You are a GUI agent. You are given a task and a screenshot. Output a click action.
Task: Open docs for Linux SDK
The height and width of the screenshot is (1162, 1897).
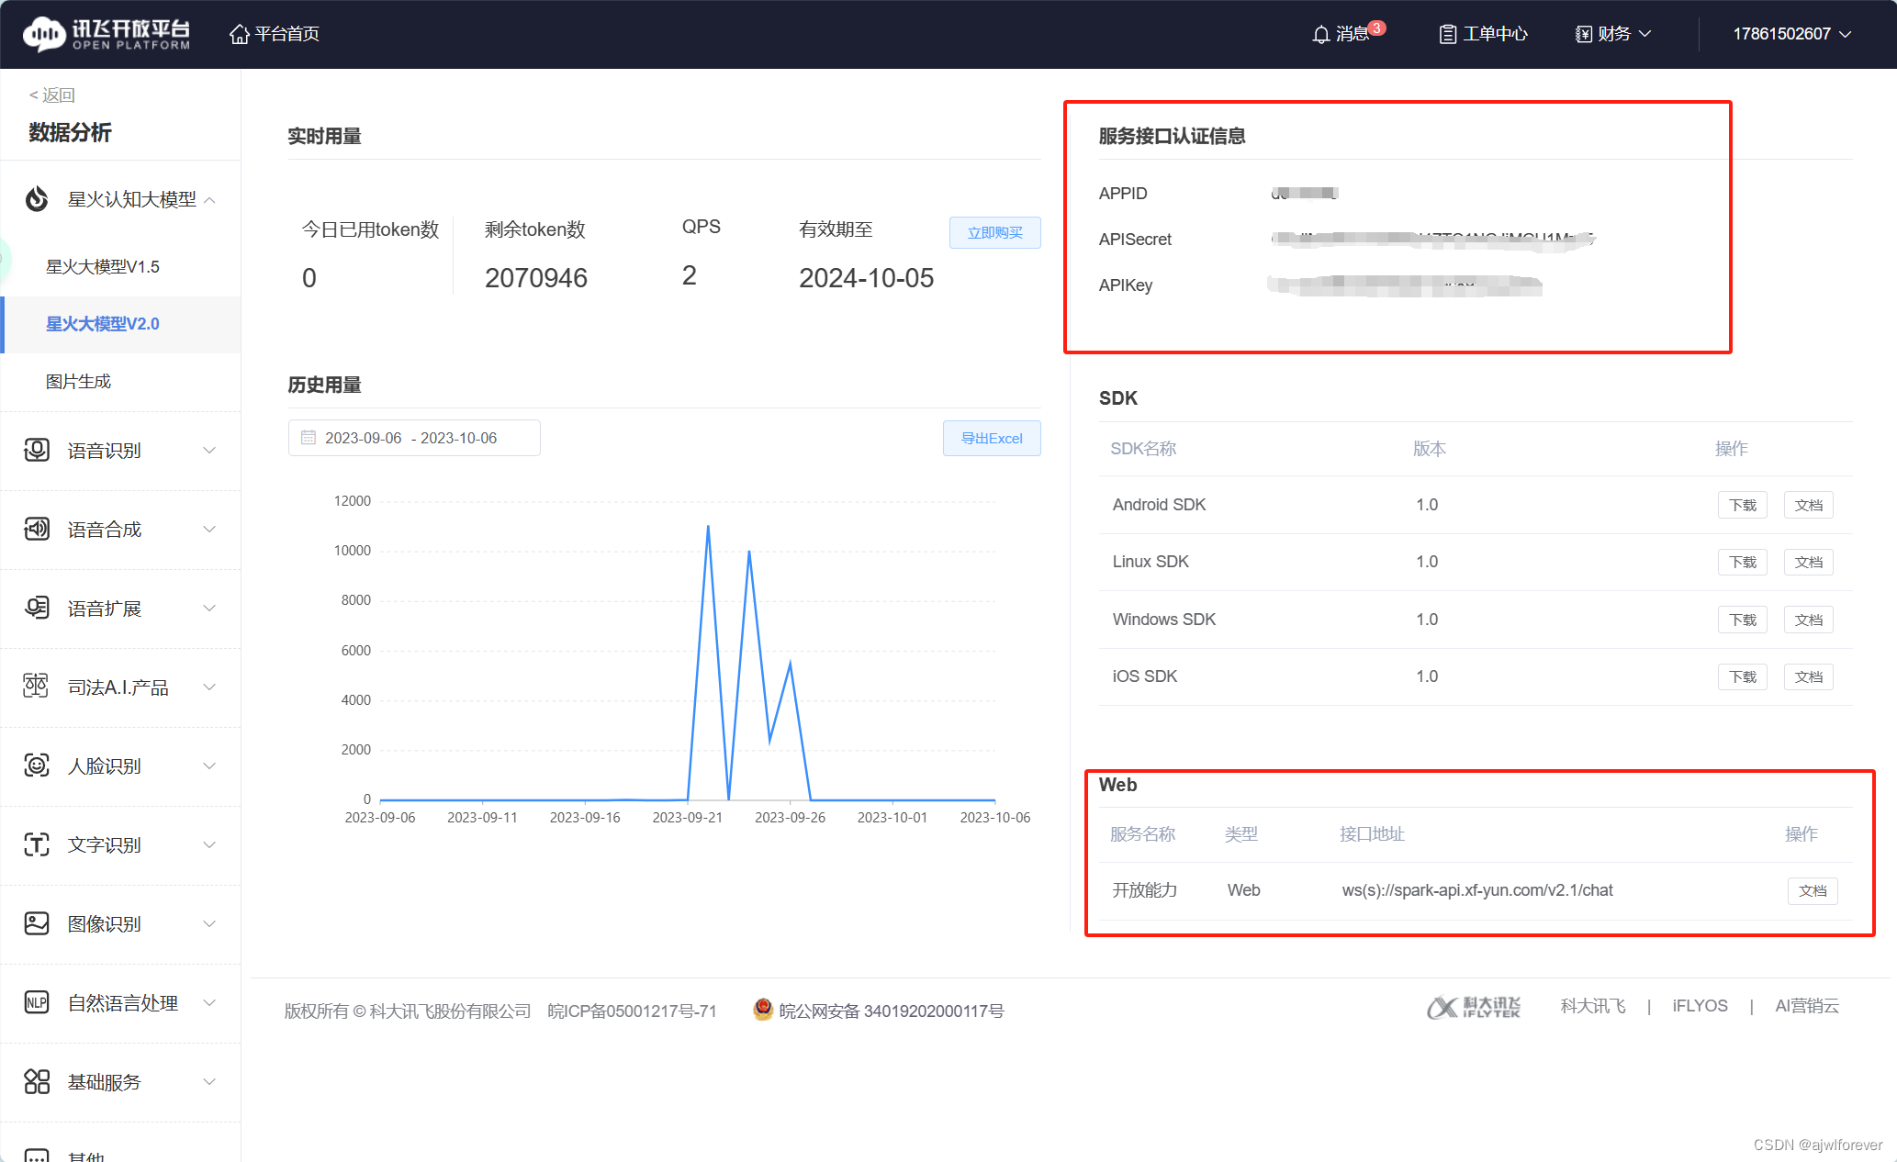[1809, 562]
